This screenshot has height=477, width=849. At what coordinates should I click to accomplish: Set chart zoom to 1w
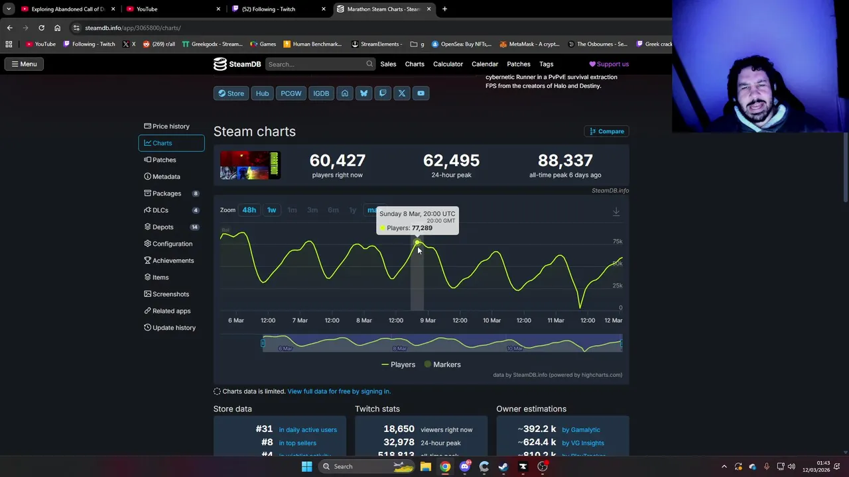point(271,210)
